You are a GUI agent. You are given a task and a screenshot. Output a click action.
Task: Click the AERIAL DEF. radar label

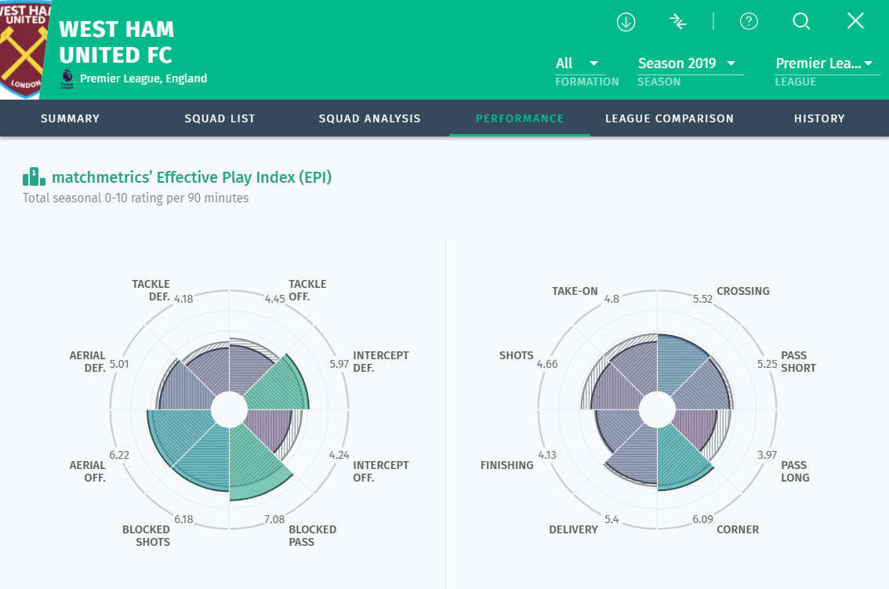[x=88, y=362]
